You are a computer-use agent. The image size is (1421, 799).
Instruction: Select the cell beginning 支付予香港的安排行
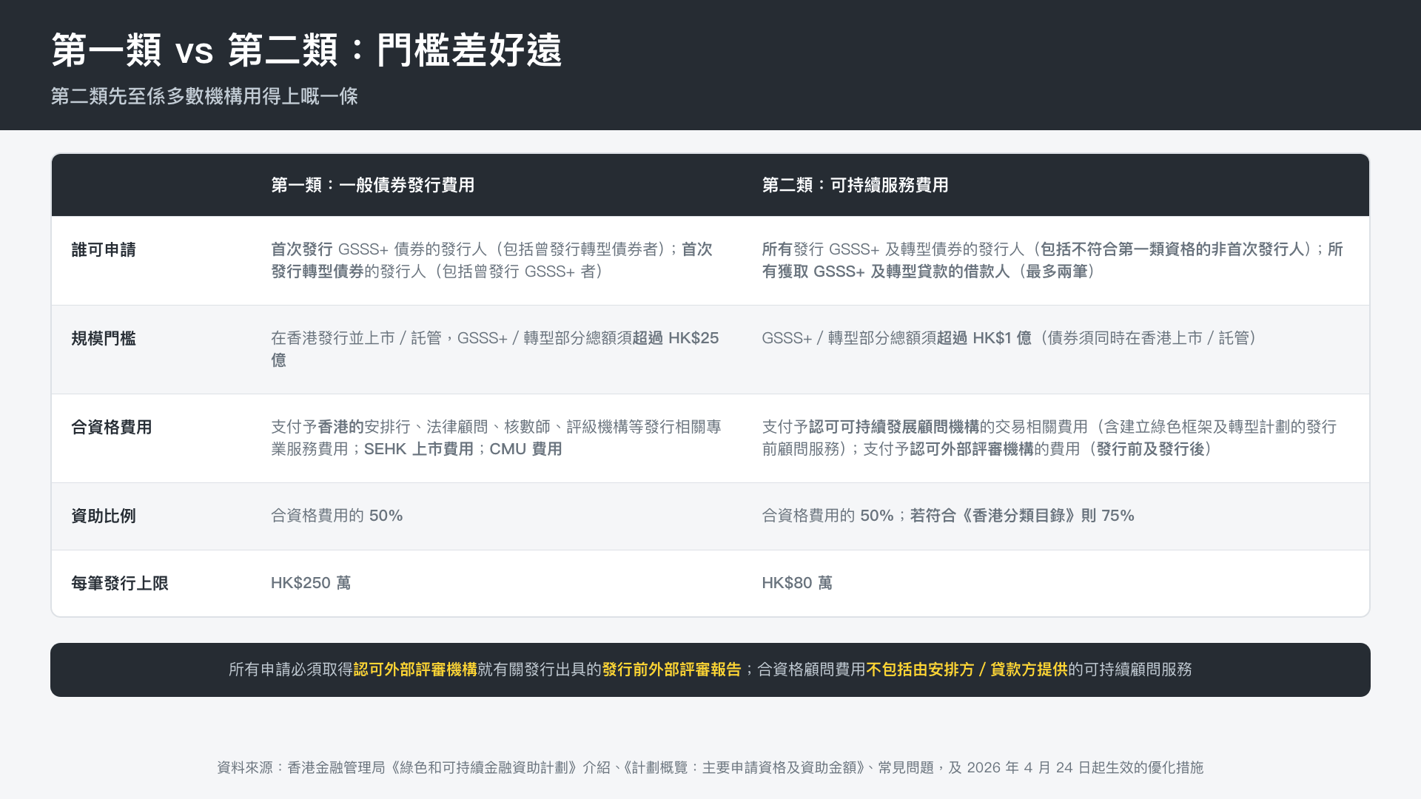(x=496, y=438)
